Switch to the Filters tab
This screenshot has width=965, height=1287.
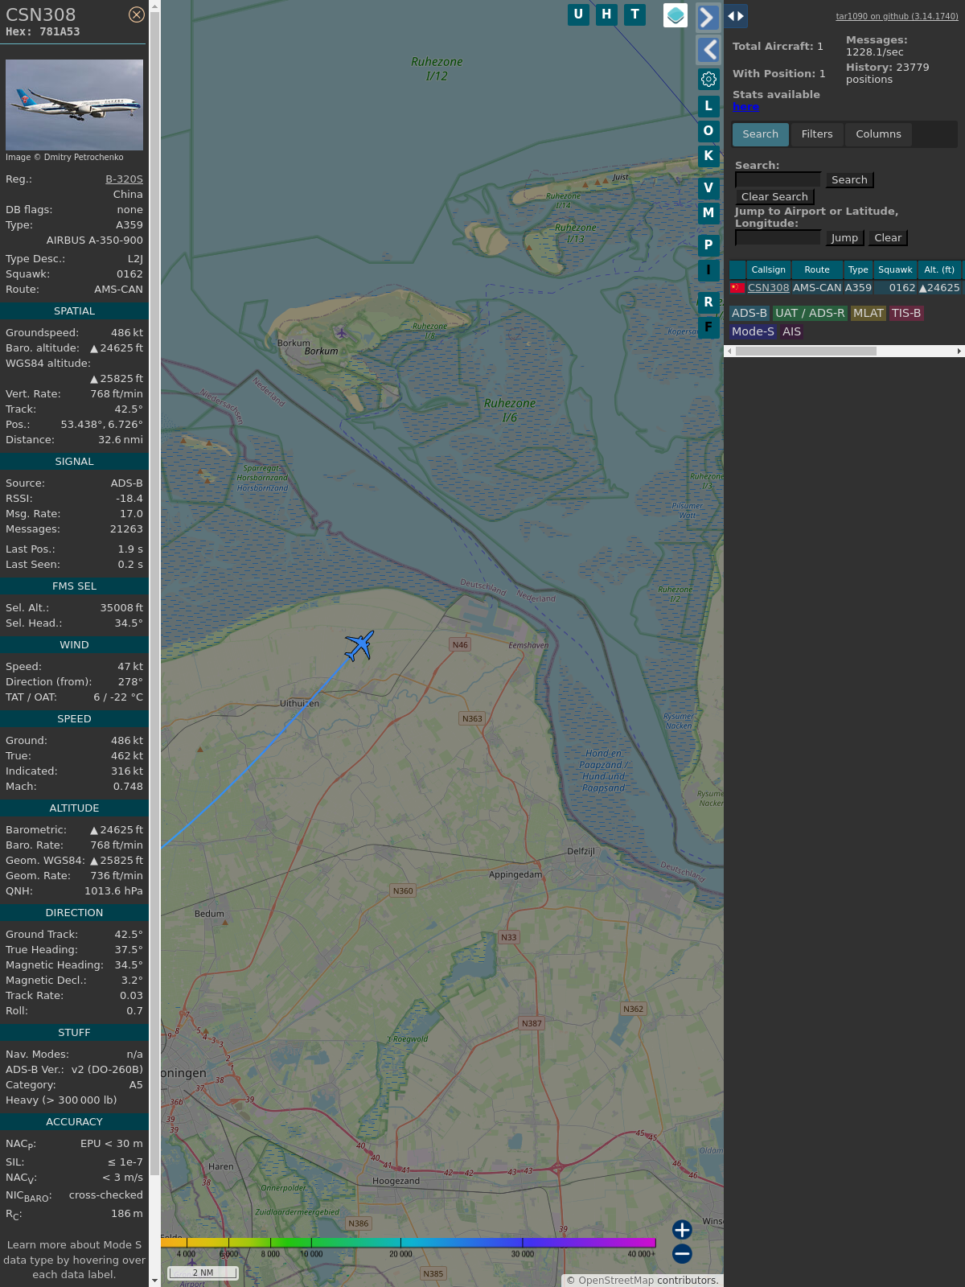817,134
